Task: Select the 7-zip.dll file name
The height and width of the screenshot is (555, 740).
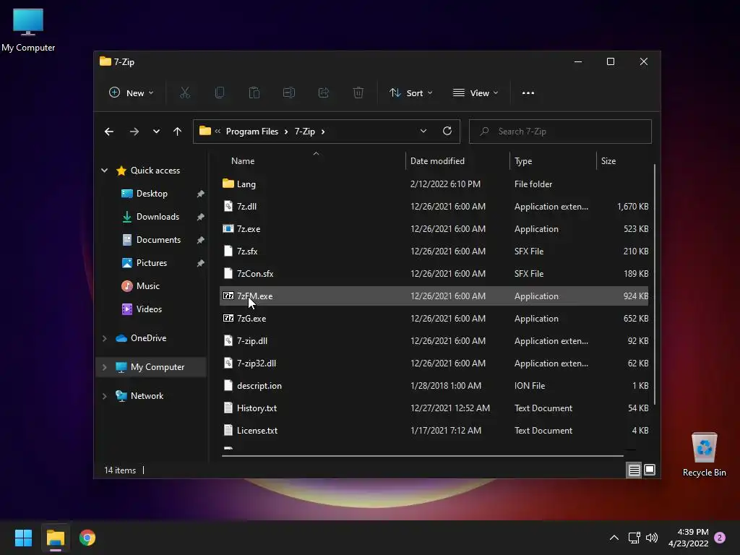Action: point(252,341)
